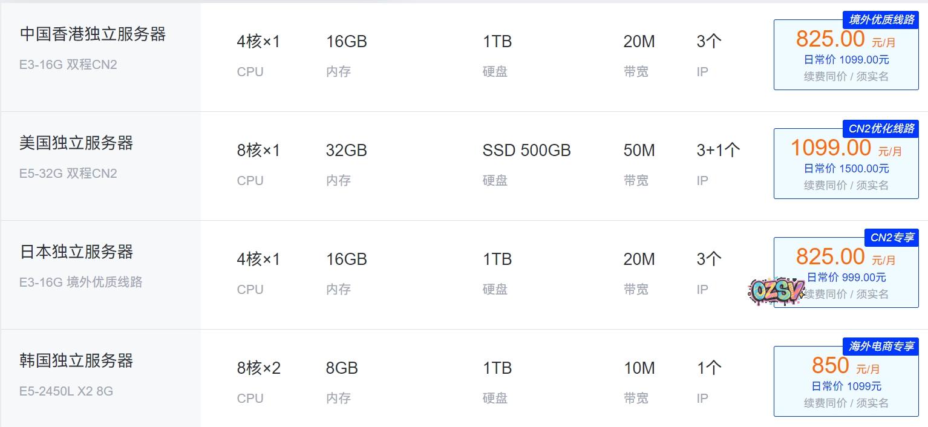Screen dimensions: 928x427
Task: Open the 中国香港独立服务器 product title
Action: (x=93, y=34)
